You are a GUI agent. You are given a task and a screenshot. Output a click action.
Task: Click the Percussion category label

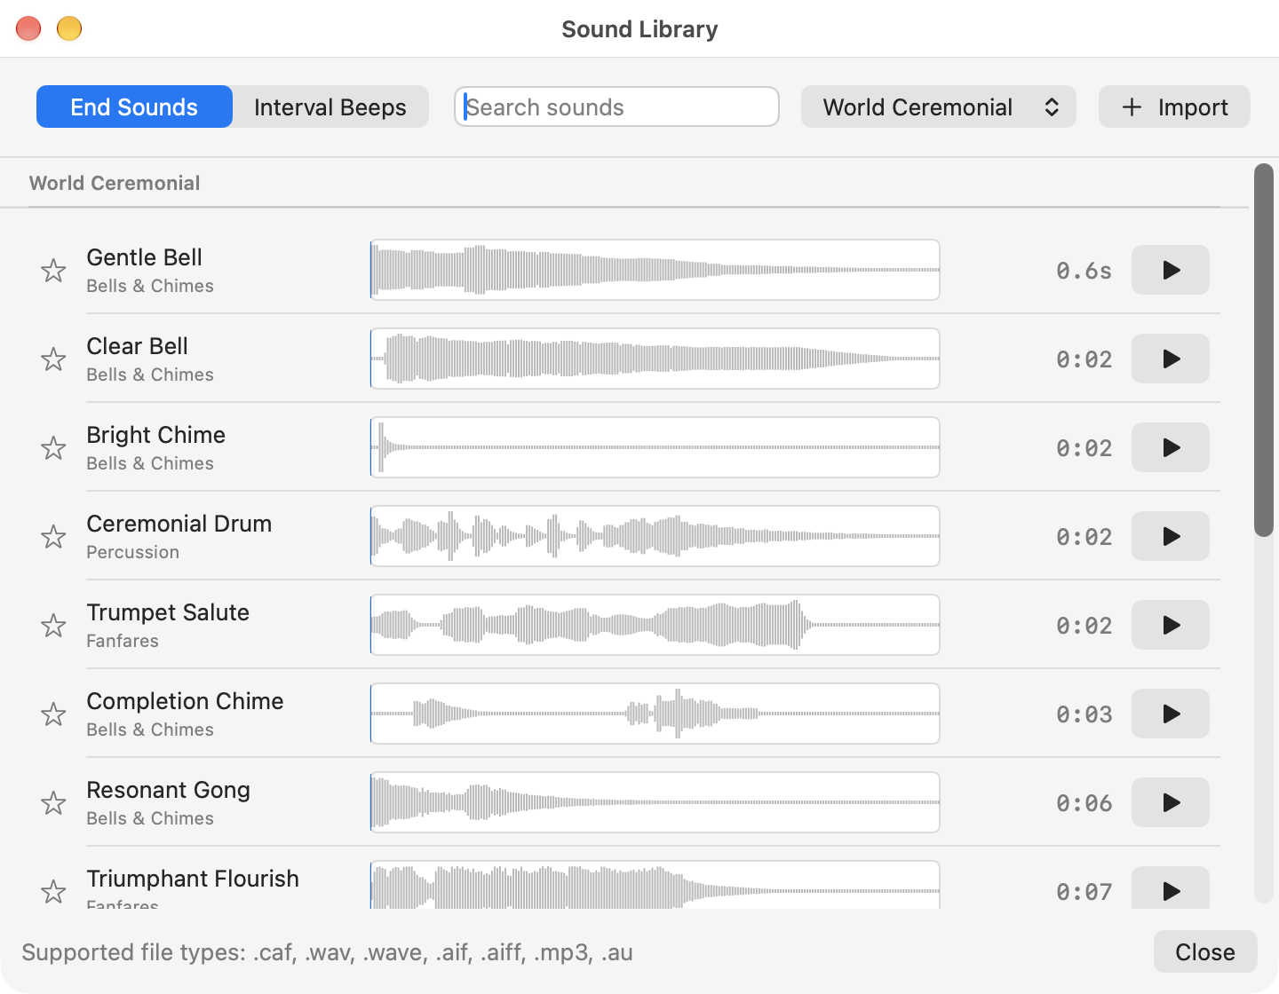pos(132,552)
